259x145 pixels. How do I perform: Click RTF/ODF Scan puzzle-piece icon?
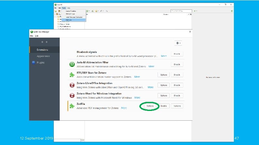click(x=72, y=75)
